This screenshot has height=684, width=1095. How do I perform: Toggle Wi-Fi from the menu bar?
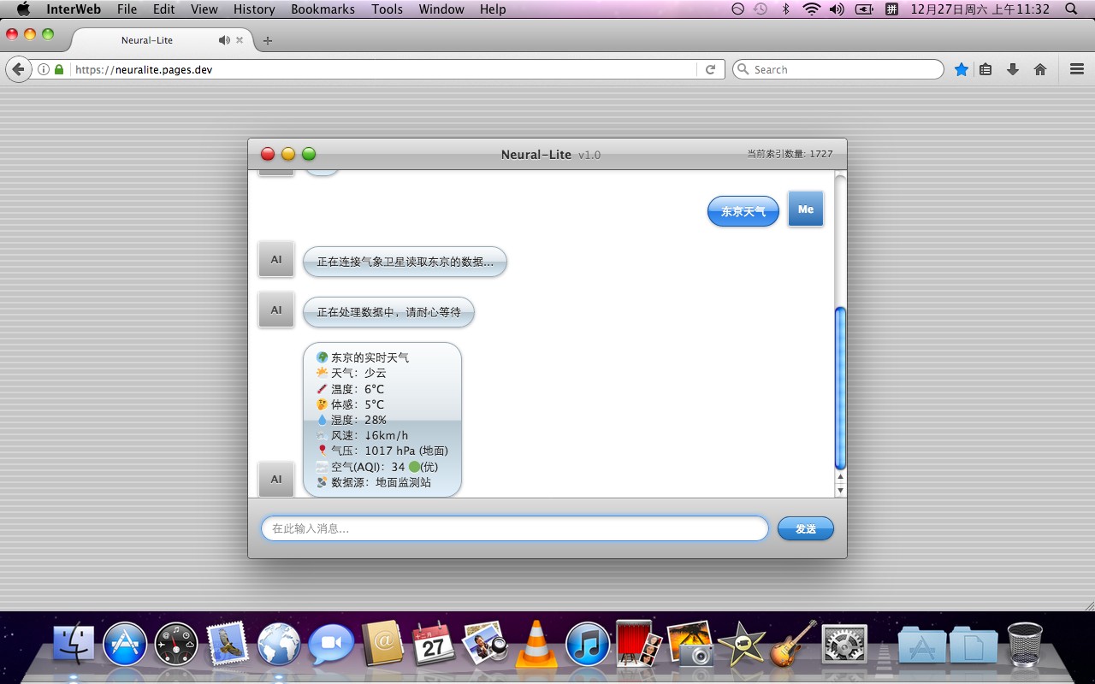811,9
